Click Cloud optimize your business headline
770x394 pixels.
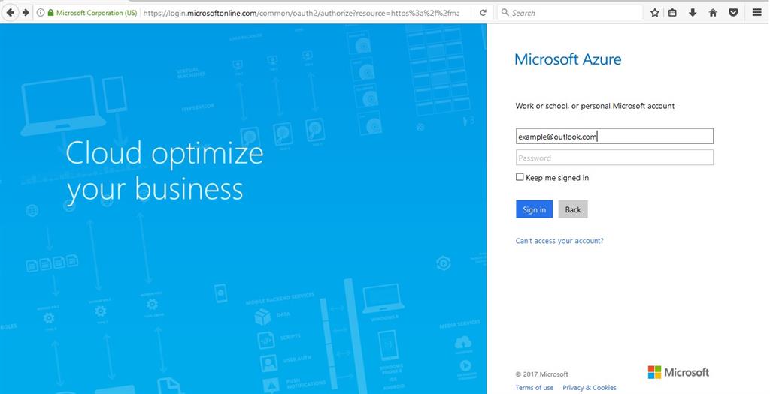pos(165,170)
